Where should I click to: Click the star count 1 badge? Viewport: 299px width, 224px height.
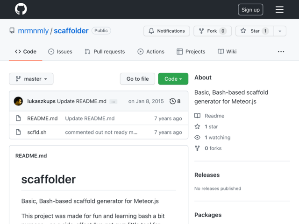[265, 31]
